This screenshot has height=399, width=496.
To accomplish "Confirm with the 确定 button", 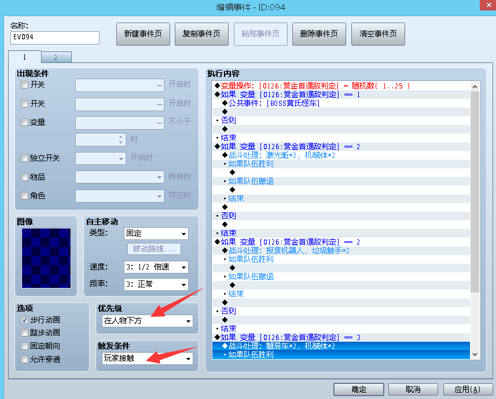I will 359,389.
